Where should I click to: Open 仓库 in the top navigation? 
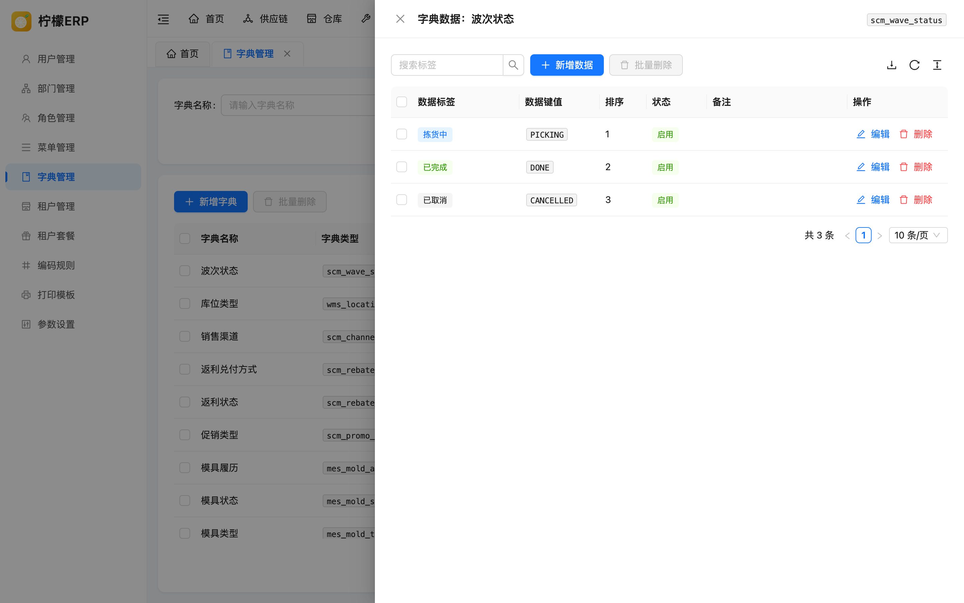click(324, 19)
